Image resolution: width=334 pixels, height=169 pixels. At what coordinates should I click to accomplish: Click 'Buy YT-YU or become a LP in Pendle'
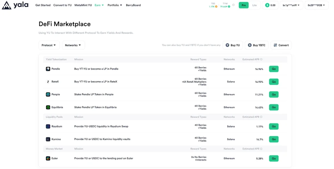[x=96, y=69]
